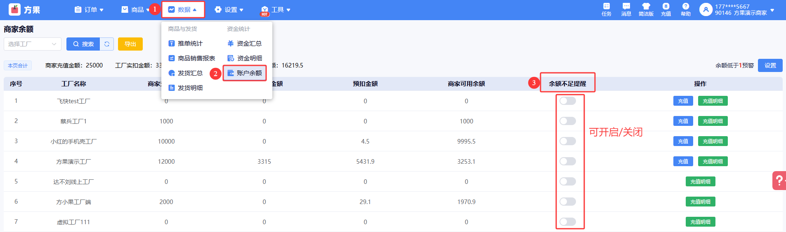Open the red question-mark help widget

click(x=779, y=180)
